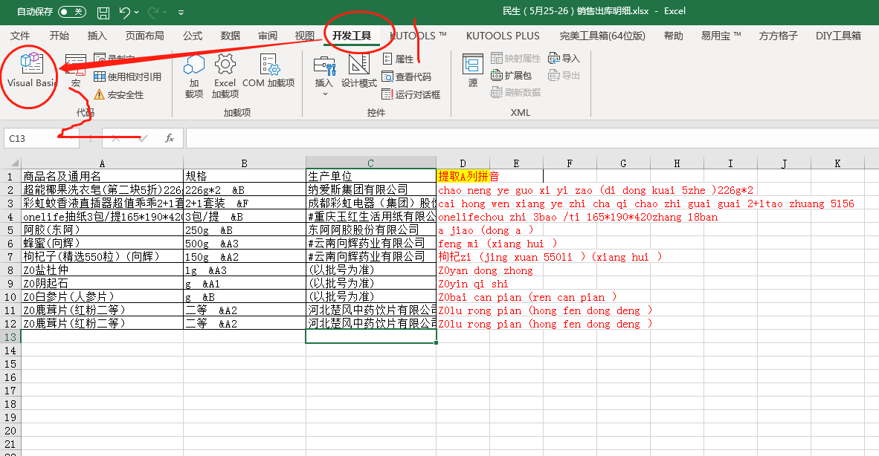Toggle 设计模式 design mode
This screenshot has width=879, height=456.
(358, 71)
